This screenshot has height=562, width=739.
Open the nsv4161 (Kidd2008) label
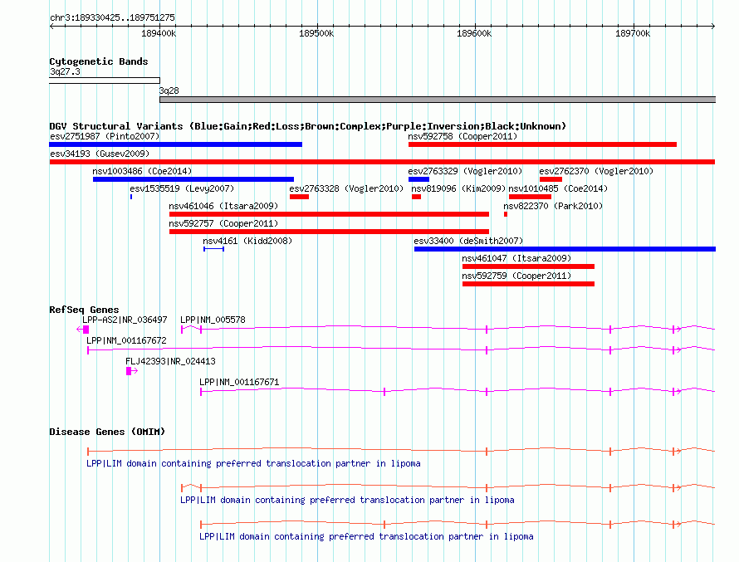tap(247, 242)
